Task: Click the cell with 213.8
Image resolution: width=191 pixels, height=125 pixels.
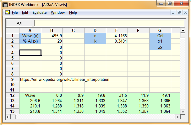Action: coord(30,112)
